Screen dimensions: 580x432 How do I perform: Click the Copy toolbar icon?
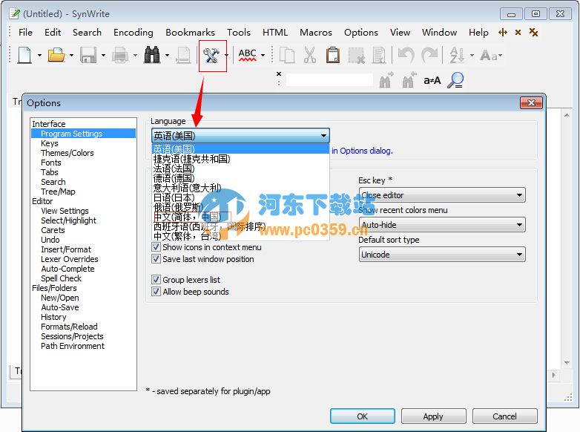point(287,56)
